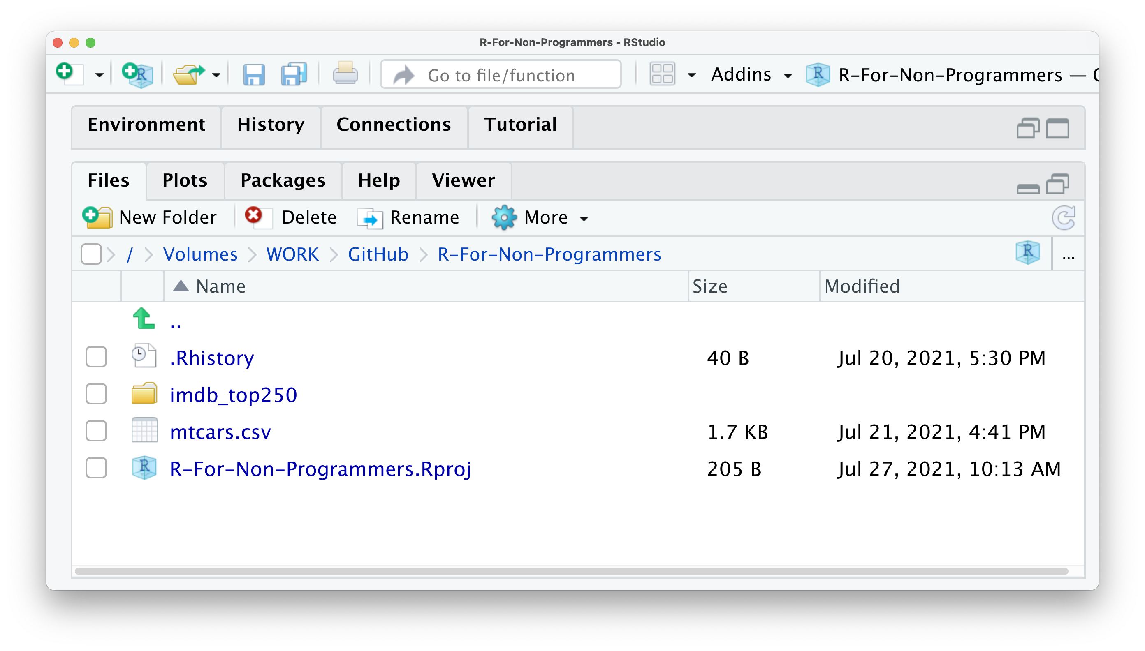Click the New Folder button

coord(150,218)
